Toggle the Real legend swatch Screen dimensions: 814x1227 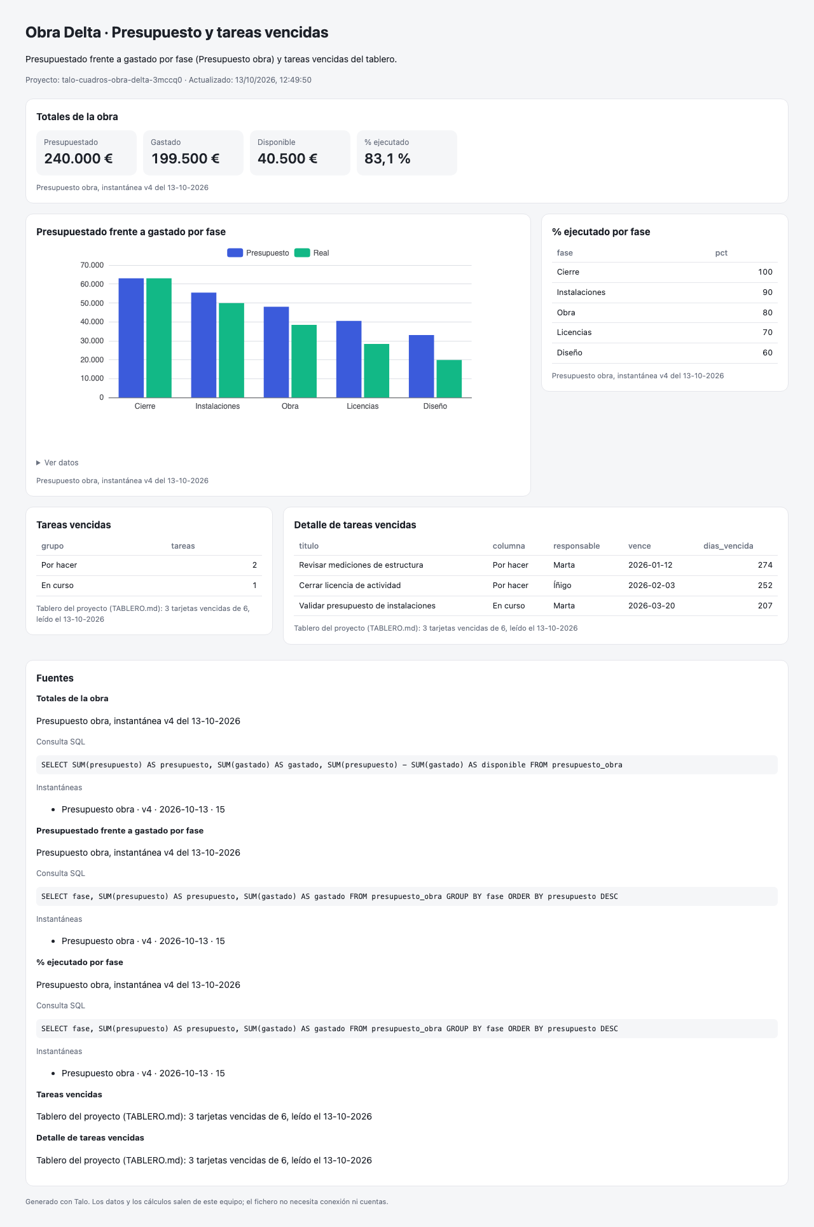(x=302, y=253)
